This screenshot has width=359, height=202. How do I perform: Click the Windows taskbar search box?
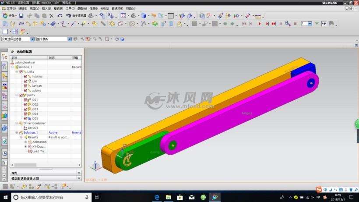coord(50,197)
